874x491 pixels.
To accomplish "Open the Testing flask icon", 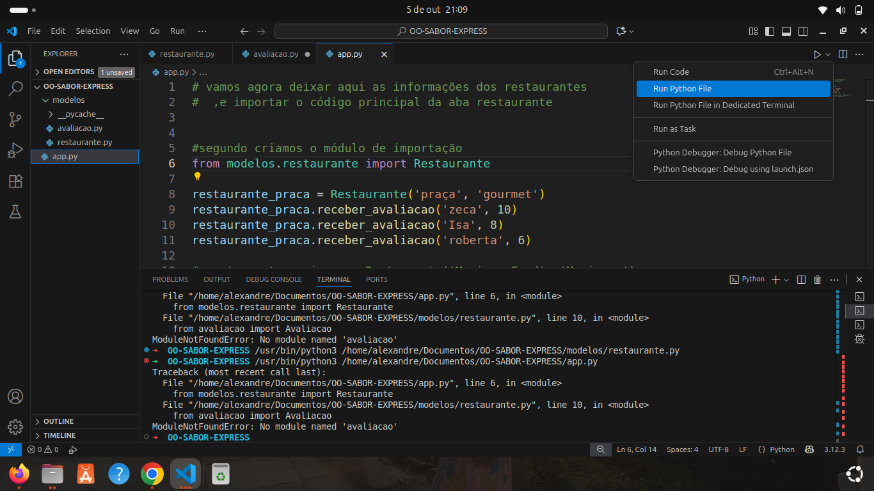I will (x=15, y=212).
